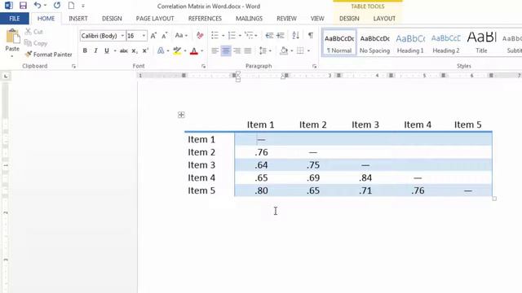Apply the red font color
This screenshot has height=293, width=522.
(x=194, y=50)
